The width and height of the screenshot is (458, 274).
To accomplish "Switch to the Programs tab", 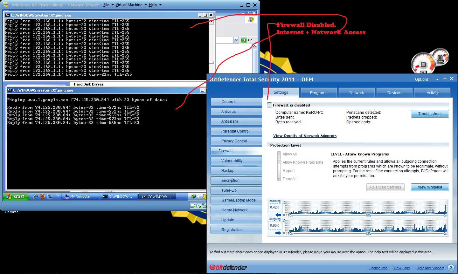I will point(319,93).
